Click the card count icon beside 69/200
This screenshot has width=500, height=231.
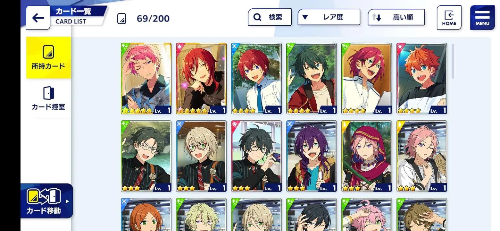tap(122, 19)
